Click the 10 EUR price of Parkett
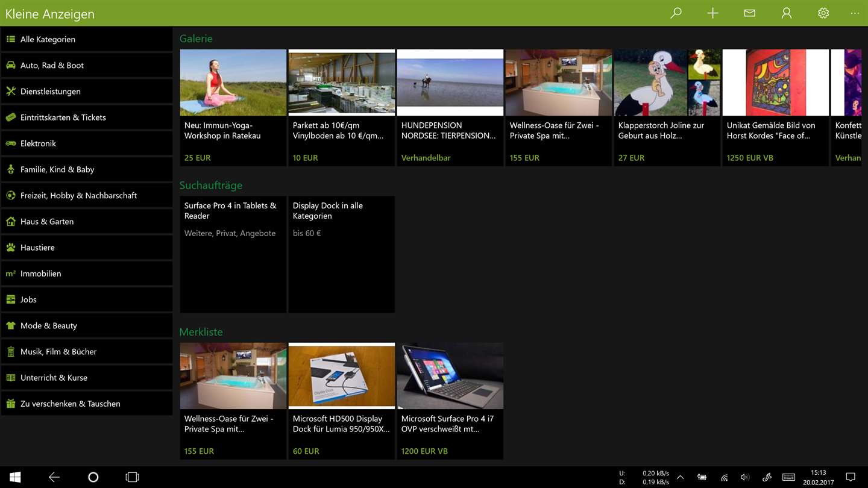The image size is (868, 488). (x=306, y=158)
